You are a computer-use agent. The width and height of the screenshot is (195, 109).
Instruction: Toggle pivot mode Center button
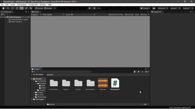tap(39, 8)
